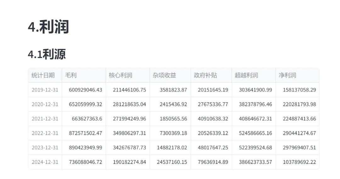
Task: Select the 2021-12-31 date cell
Action: 45,119
